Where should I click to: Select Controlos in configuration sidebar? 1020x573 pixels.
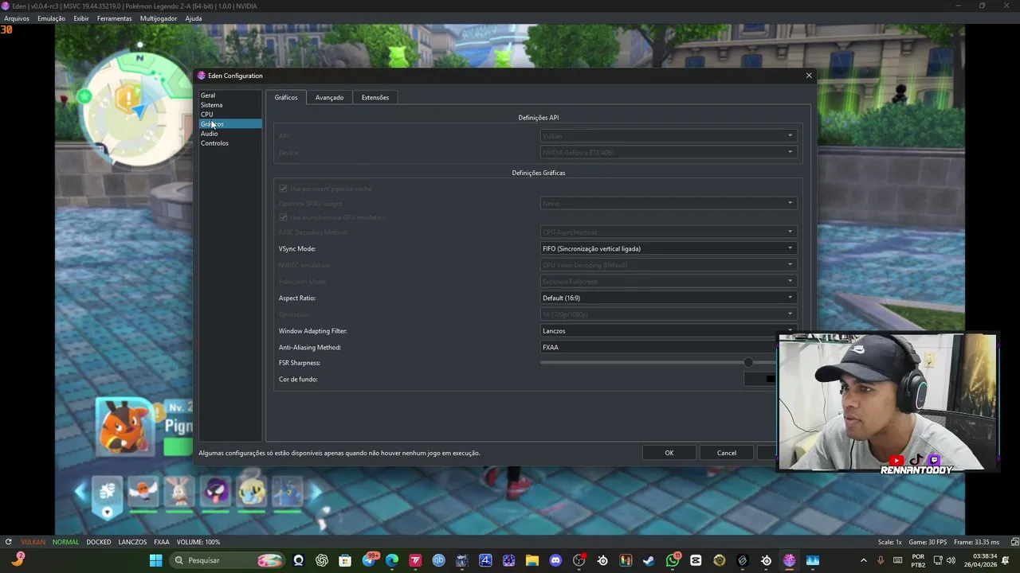click(x=230, y=143)
